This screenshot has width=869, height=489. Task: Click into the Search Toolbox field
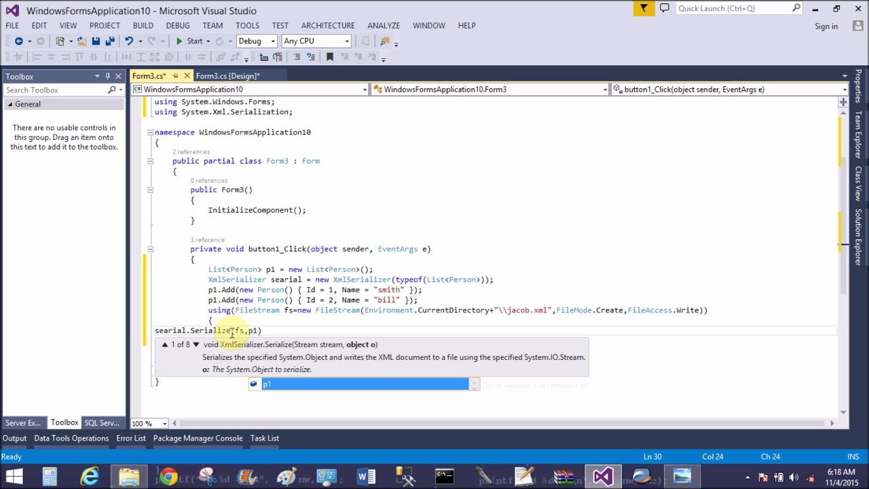pos(54,90)
